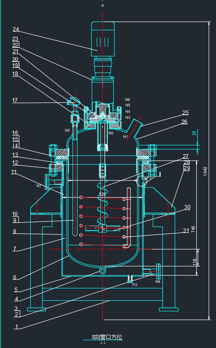Select part callout number 23
This screenshot has width=216, height=348.
pos(15,39)
